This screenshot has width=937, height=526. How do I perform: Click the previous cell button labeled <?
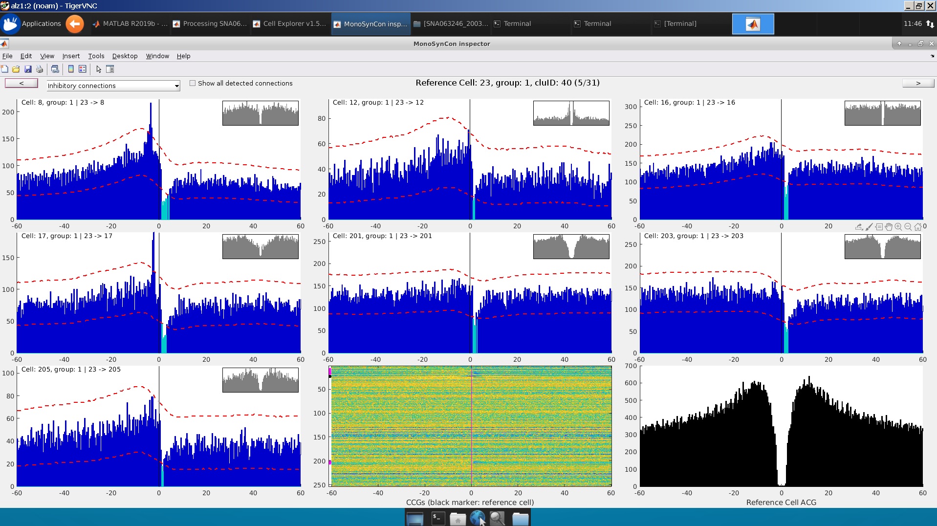[21, 83]
